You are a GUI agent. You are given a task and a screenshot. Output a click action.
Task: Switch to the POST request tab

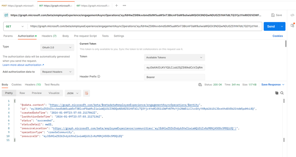click(x=18, y=6)
